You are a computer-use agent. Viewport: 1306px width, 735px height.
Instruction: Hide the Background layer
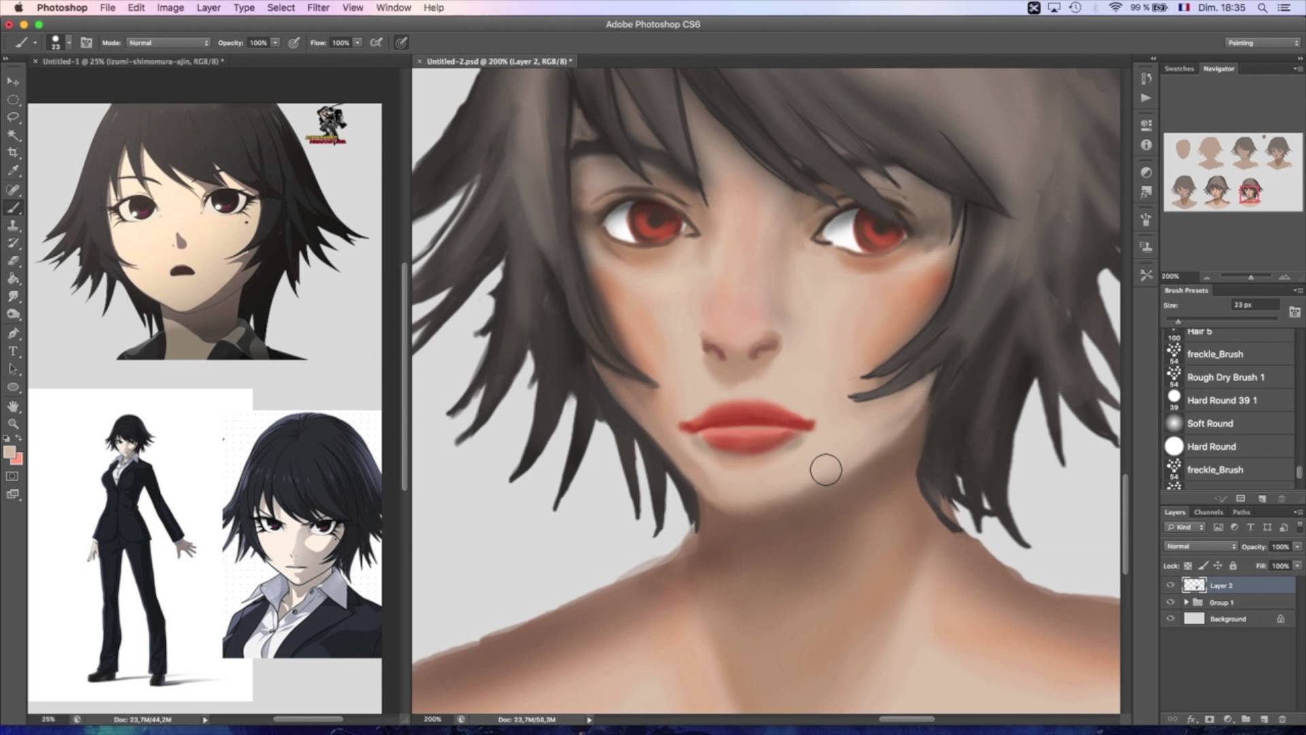(x=1170, y=619)
